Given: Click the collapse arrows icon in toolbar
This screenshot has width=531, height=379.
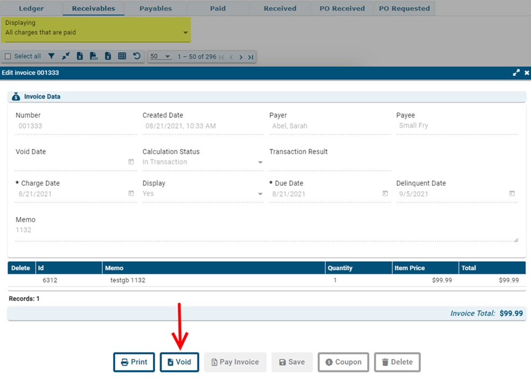Looking at the screenshot, I should pos(66,56).
